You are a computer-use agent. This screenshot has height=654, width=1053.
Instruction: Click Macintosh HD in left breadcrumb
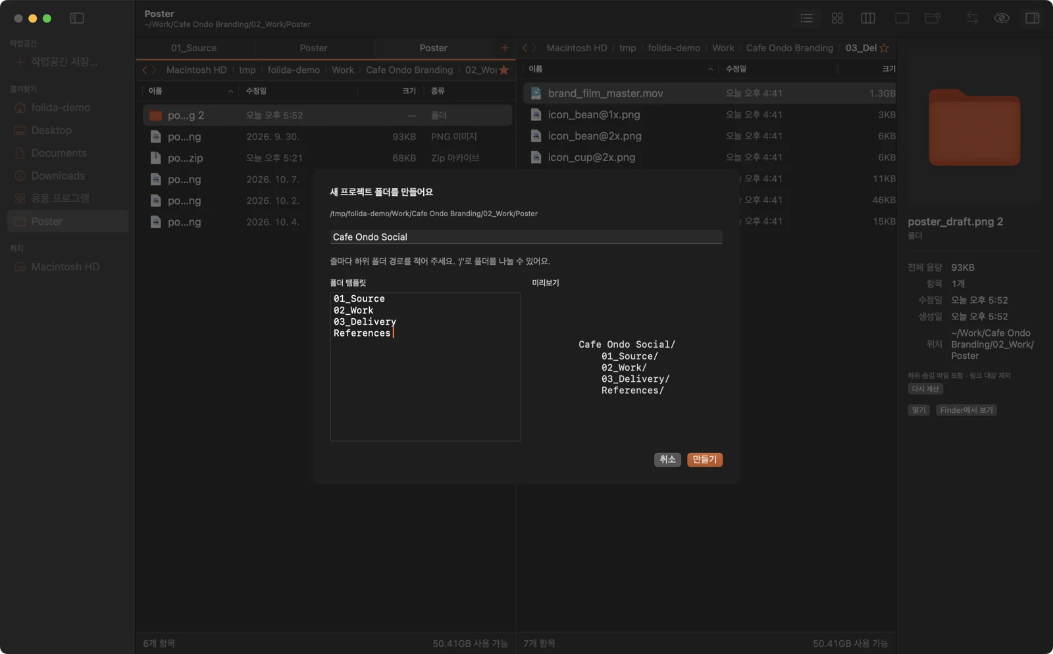196,70
